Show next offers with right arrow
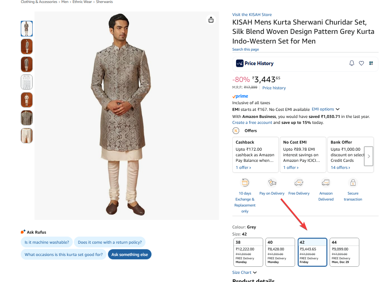The image size is (389, 282). click(x=369, y=156)
